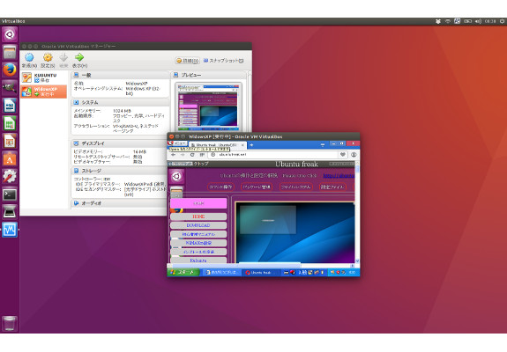Click the HOME button on Ubuntu freak page
Screen dimensions: 507x352
pyautogui.click(x=198, y=216)
